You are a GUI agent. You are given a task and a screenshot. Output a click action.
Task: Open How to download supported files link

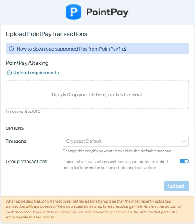pyautogui.click(x=69, y=49)
